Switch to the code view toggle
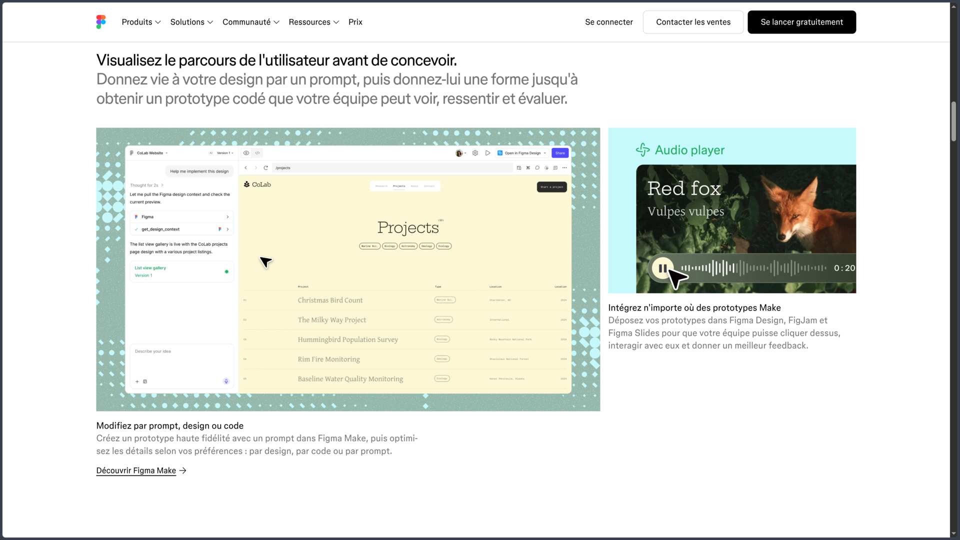960x540 pixels. point(257,153)
